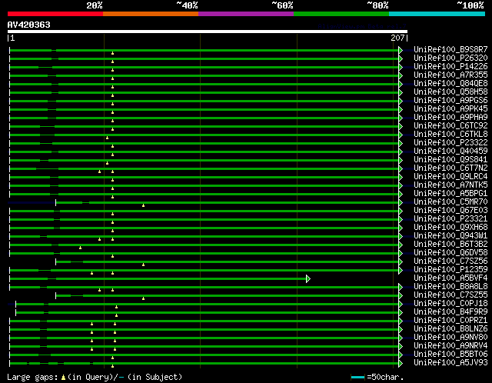Click the green alignment bar for Q9LRC4
The image size is (492, 383).
point(231,177)
